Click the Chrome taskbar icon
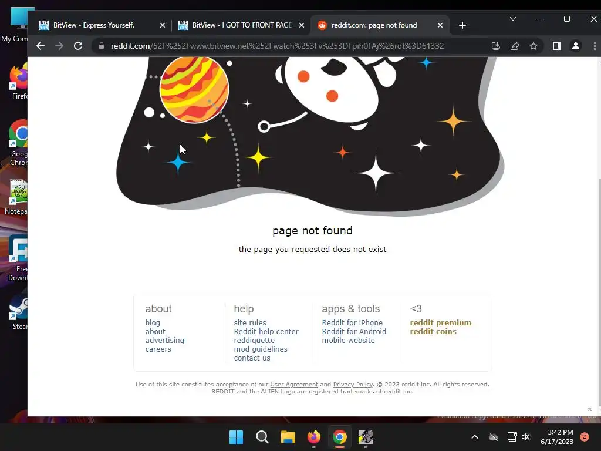 [340, 437]
